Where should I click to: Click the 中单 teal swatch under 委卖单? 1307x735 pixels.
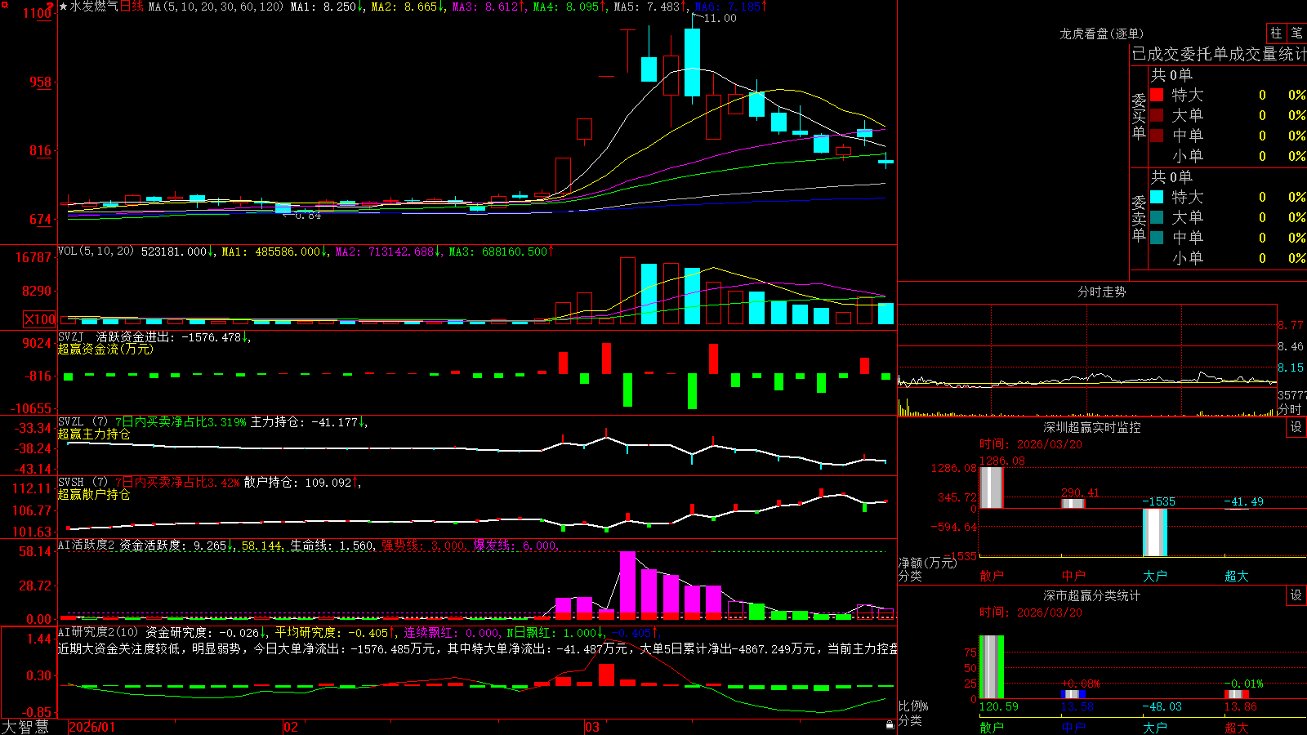pos(1157,238)
